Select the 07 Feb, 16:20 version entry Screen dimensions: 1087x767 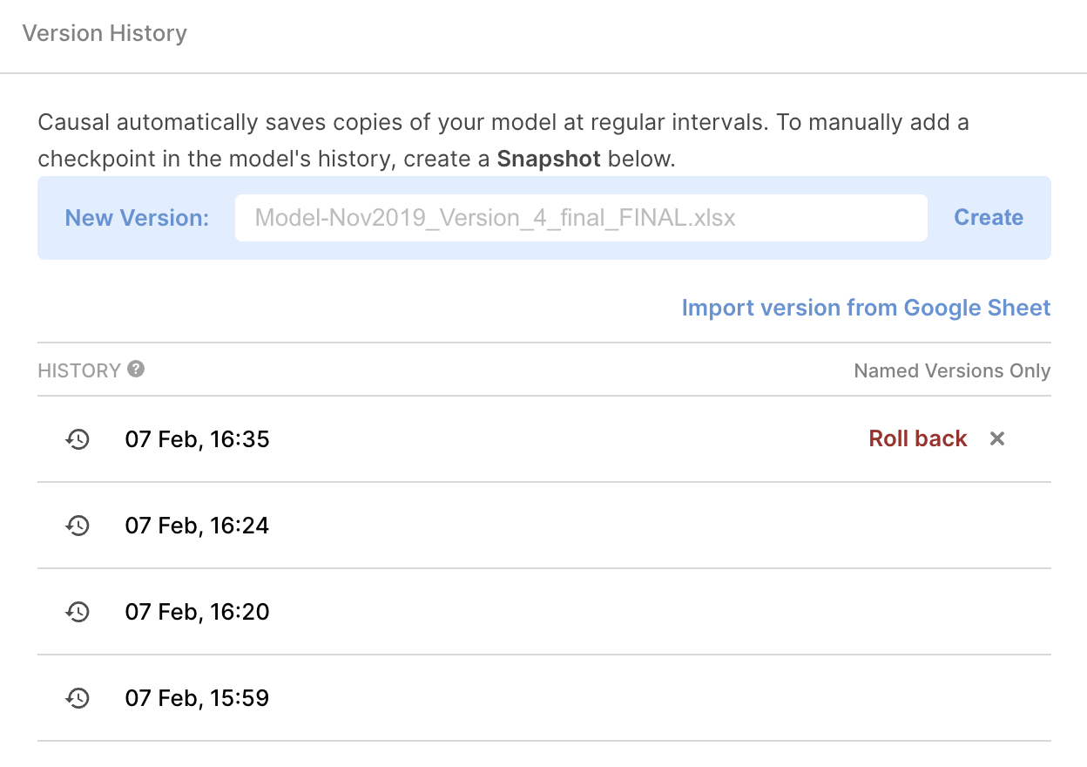point(198,612)
